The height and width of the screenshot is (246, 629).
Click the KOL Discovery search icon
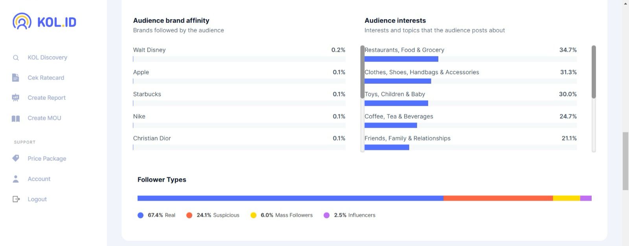(x=16, y=58)
